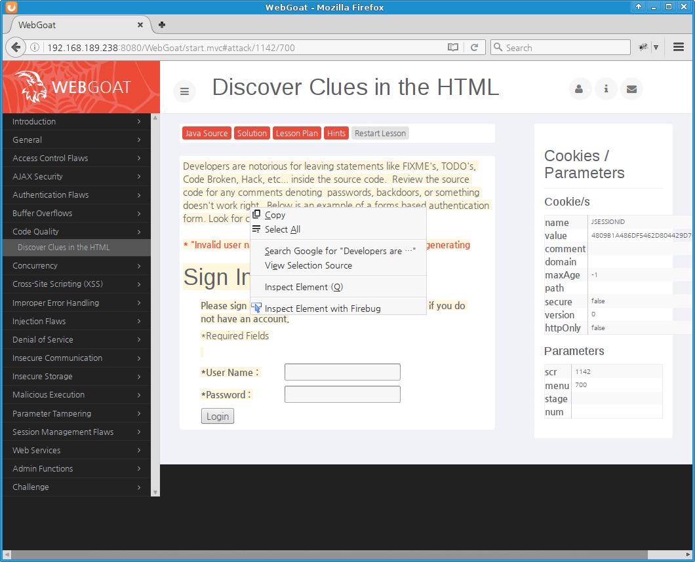Open the Lesson Plan button
The image size is (695, 562).
(x=297, y=134)
